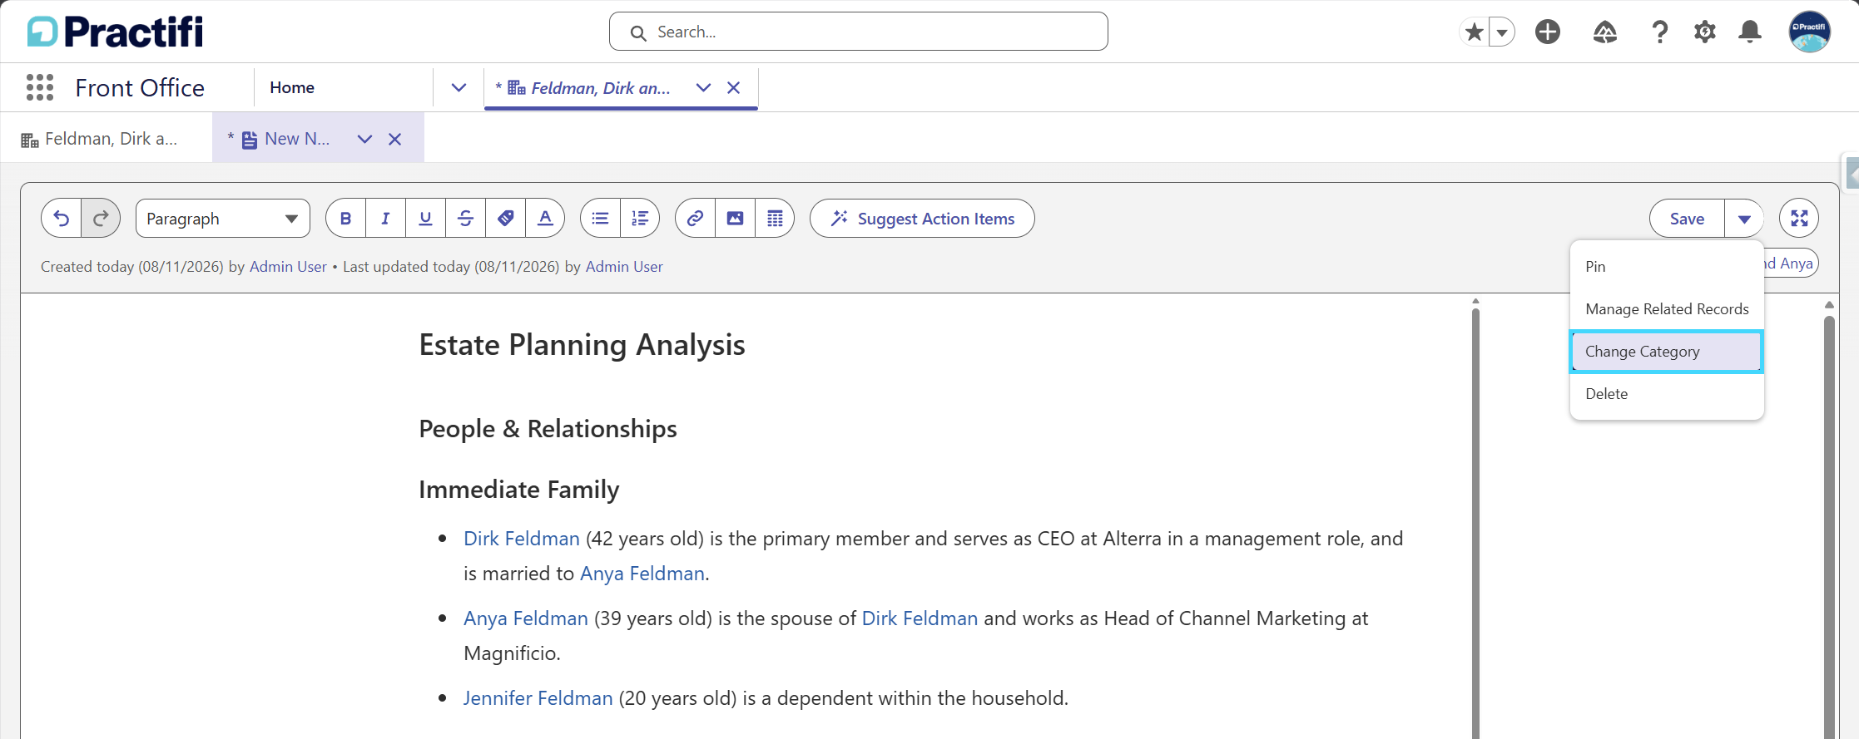
Task: Select Change Category menu option
Action: click(1667, 352)
